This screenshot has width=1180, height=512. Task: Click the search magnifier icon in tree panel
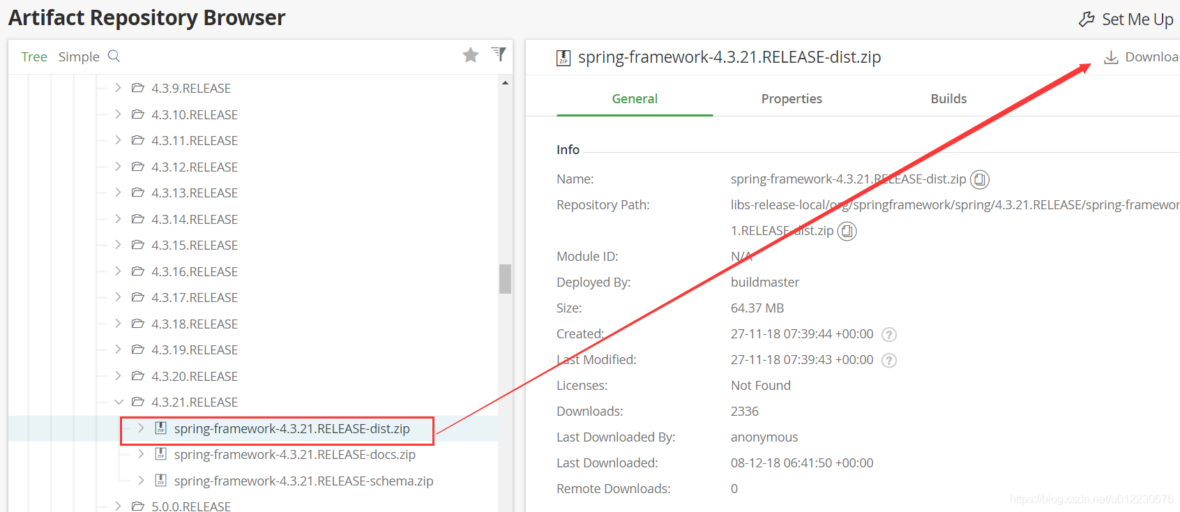114,56
